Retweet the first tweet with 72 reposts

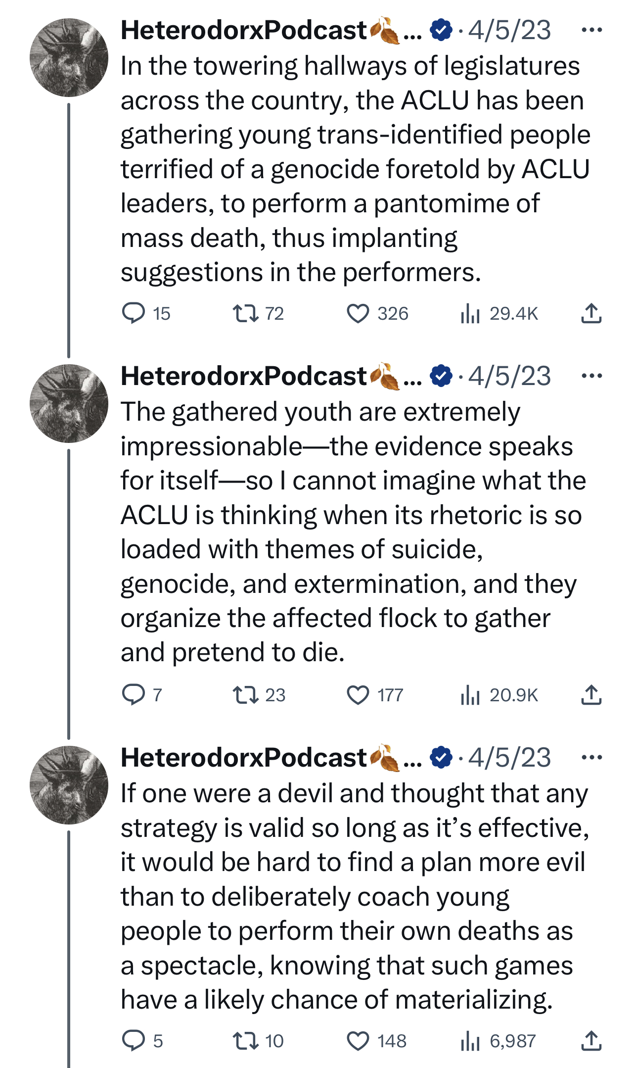246,313
